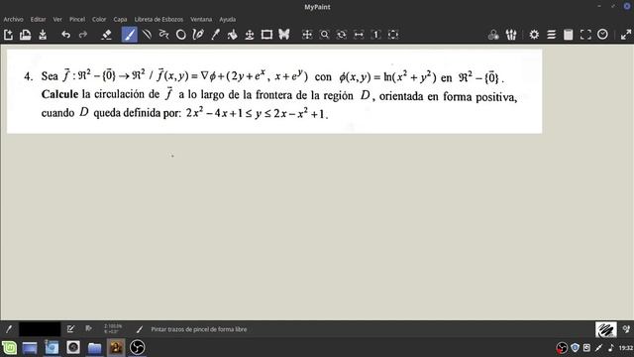Select the inking pen tool
This screenshot has height=357, width=634.
pyautogui.click(x=198, y=35)
